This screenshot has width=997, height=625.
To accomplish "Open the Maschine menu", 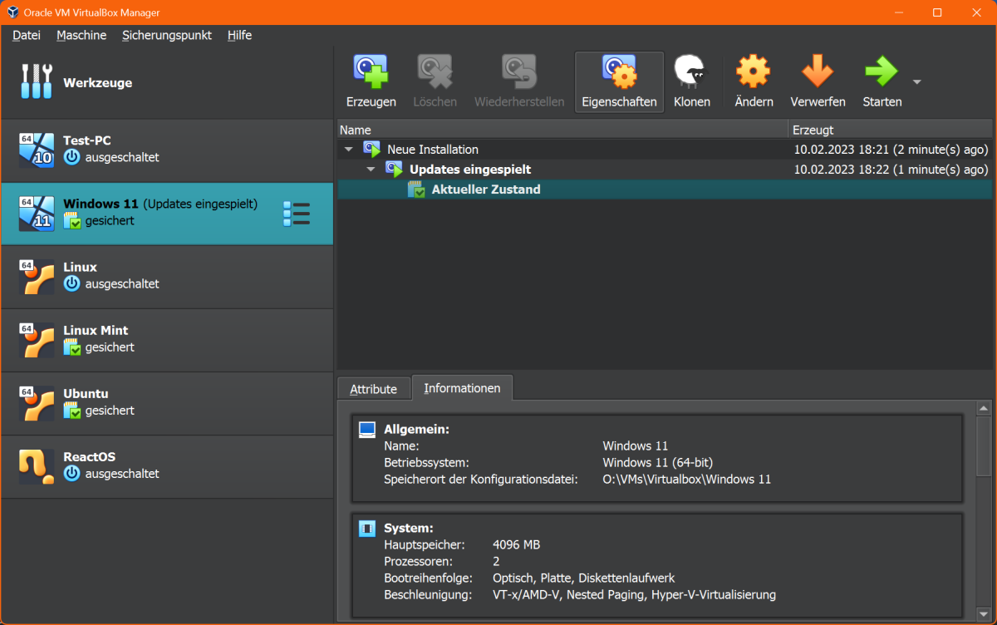I will pyautogui.click(x=81, y=35).
